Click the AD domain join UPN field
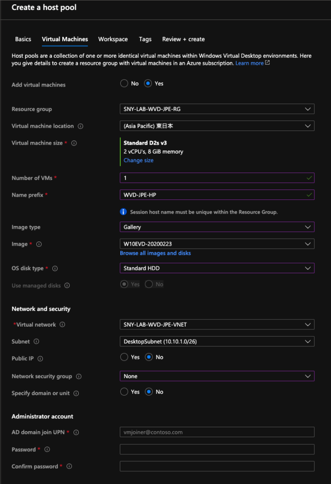This screenshot has height=484, width=331. (x=217, y=432)
